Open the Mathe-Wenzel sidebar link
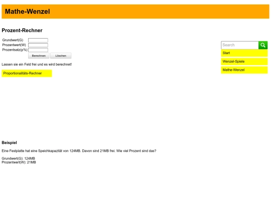This screenshot has height=203, width=271. pos(244,70)
